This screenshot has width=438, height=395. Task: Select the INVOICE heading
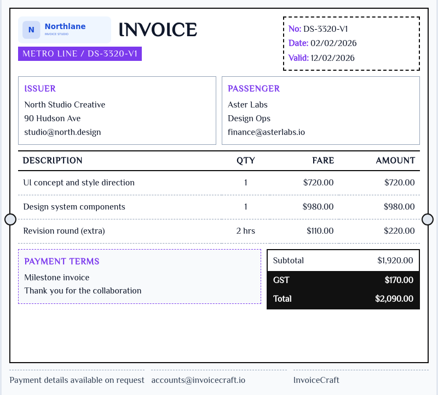point(158,30)
